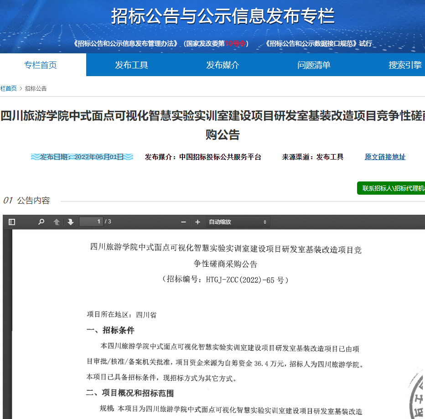The height and width of the screenshot is (419, 425).
Task: Click PDF line 招标编号：HTGJ-ZCC(2022)-65 号
Action: 225,279
